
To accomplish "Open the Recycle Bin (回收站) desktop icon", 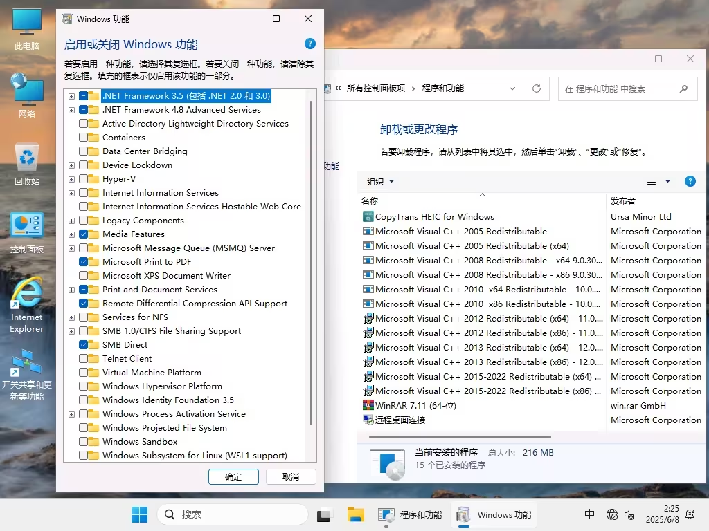I will 27,163.
